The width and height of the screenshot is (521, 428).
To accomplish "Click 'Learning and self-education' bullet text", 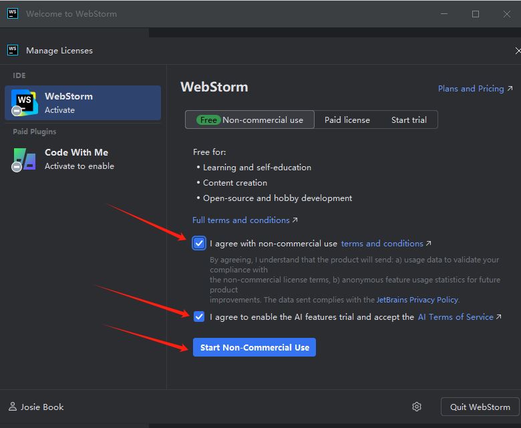I will click(257, 168).
